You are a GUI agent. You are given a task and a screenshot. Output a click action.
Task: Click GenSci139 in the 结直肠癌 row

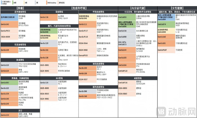[9, 50]
